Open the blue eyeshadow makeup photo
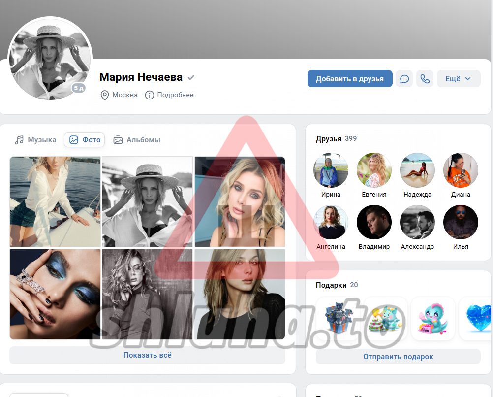Viewport: 493px width, 397px height. [x=55, y=294]
